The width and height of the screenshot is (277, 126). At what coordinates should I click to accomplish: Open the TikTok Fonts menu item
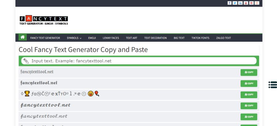pyautogui.click(x=200, y=38)
